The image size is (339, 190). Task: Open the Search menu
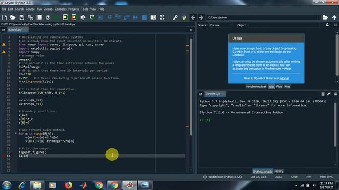pyautogui.click(x=20, y=9)
